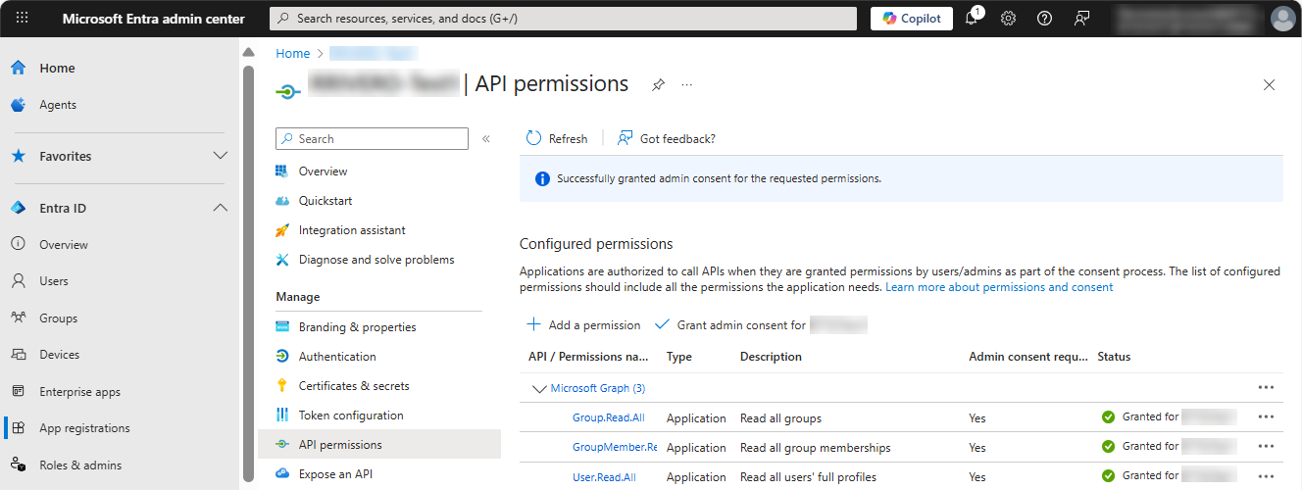The image size is (1302, 490).
Task: Pin the API permissions blade
Action: point(658,85)
